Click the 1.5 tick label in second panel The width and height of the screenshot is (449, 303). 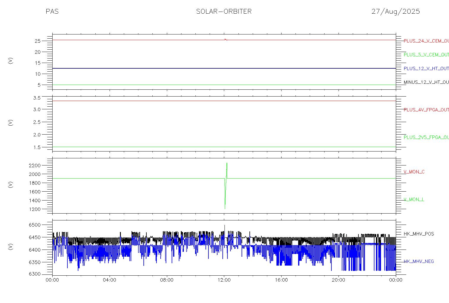[37, 147]
